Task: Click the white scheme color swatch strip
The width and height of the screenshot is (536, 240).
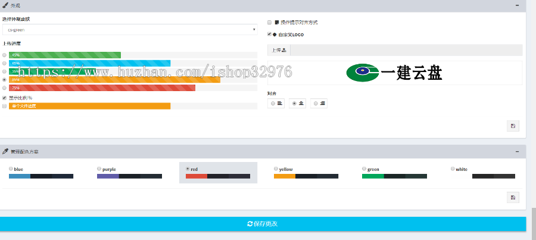Action: (x=482, y=176)
